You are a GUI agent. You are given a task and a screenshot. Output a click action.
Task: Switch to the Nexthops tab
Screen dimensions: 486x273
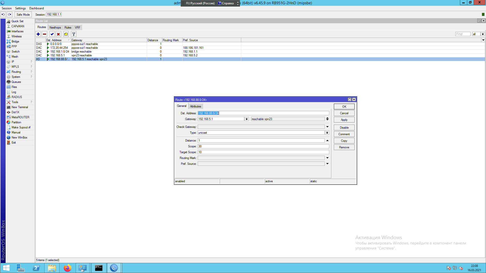coord(55,27)
